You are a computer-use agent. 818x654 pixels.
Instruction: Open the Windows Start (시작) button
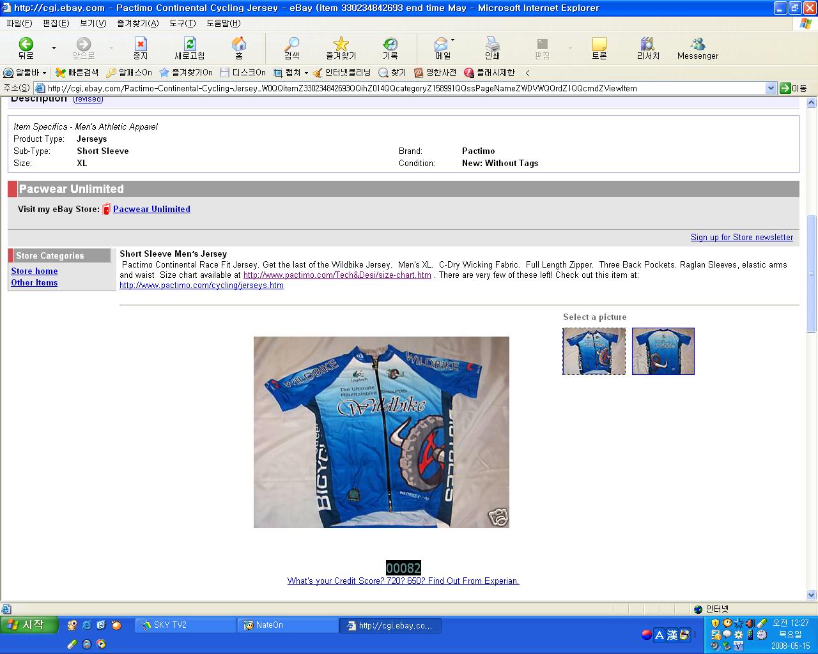(x=29, y=625)
